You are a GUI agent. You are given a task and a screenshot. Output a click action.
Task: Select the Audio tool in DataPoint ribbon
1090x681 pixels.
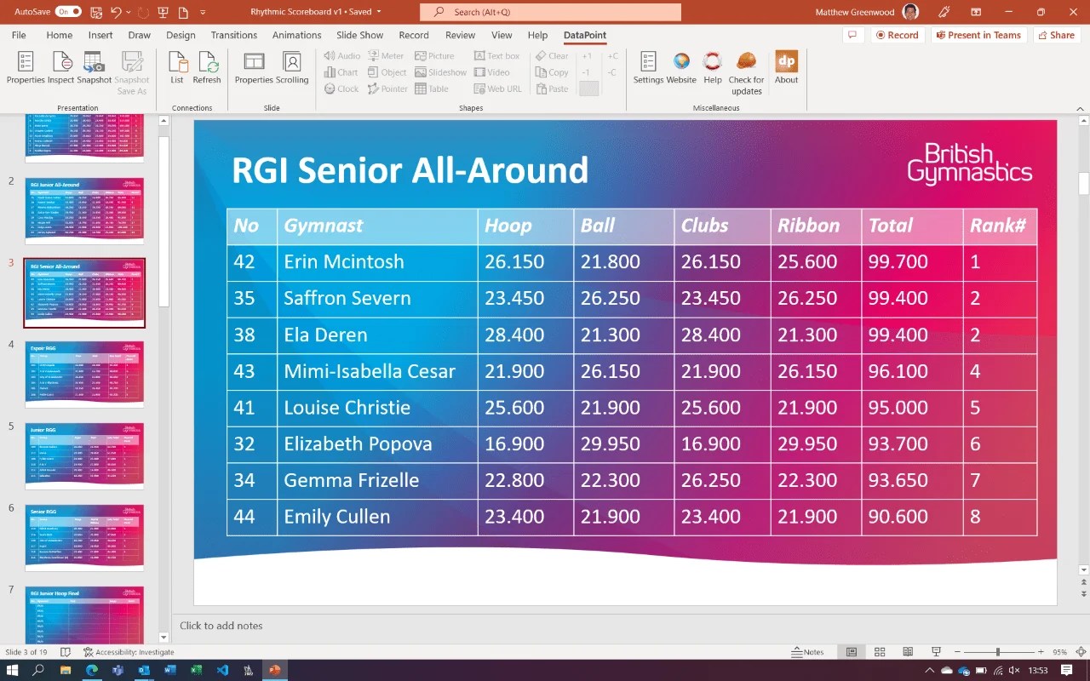341,55
